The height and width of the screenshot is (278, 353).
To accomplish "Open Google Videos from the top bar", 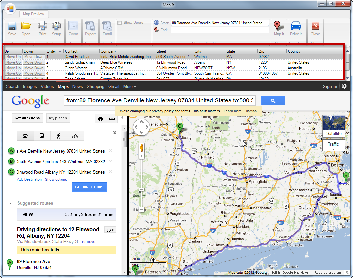I will 47,87.
